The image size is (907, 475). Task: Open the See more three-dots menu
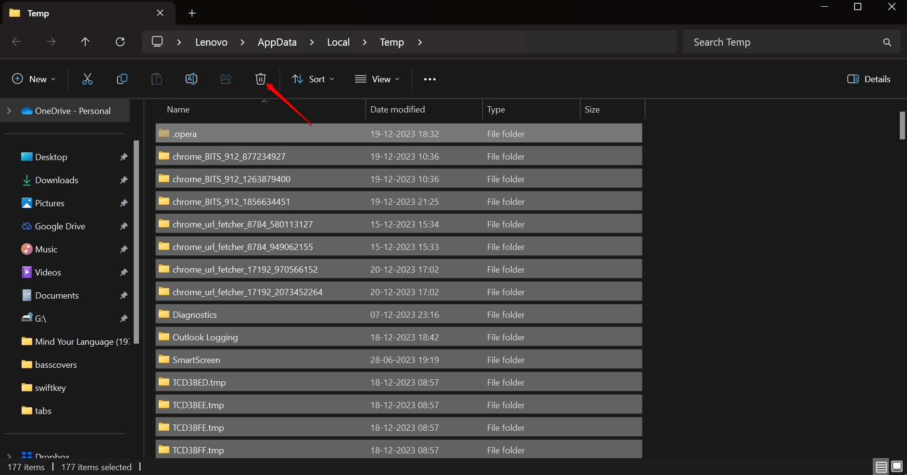430,79
